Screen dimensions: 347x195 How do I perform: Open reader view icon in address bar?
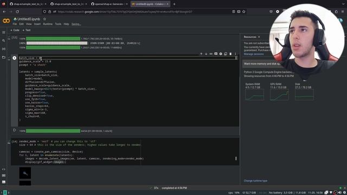coord(234,12)
